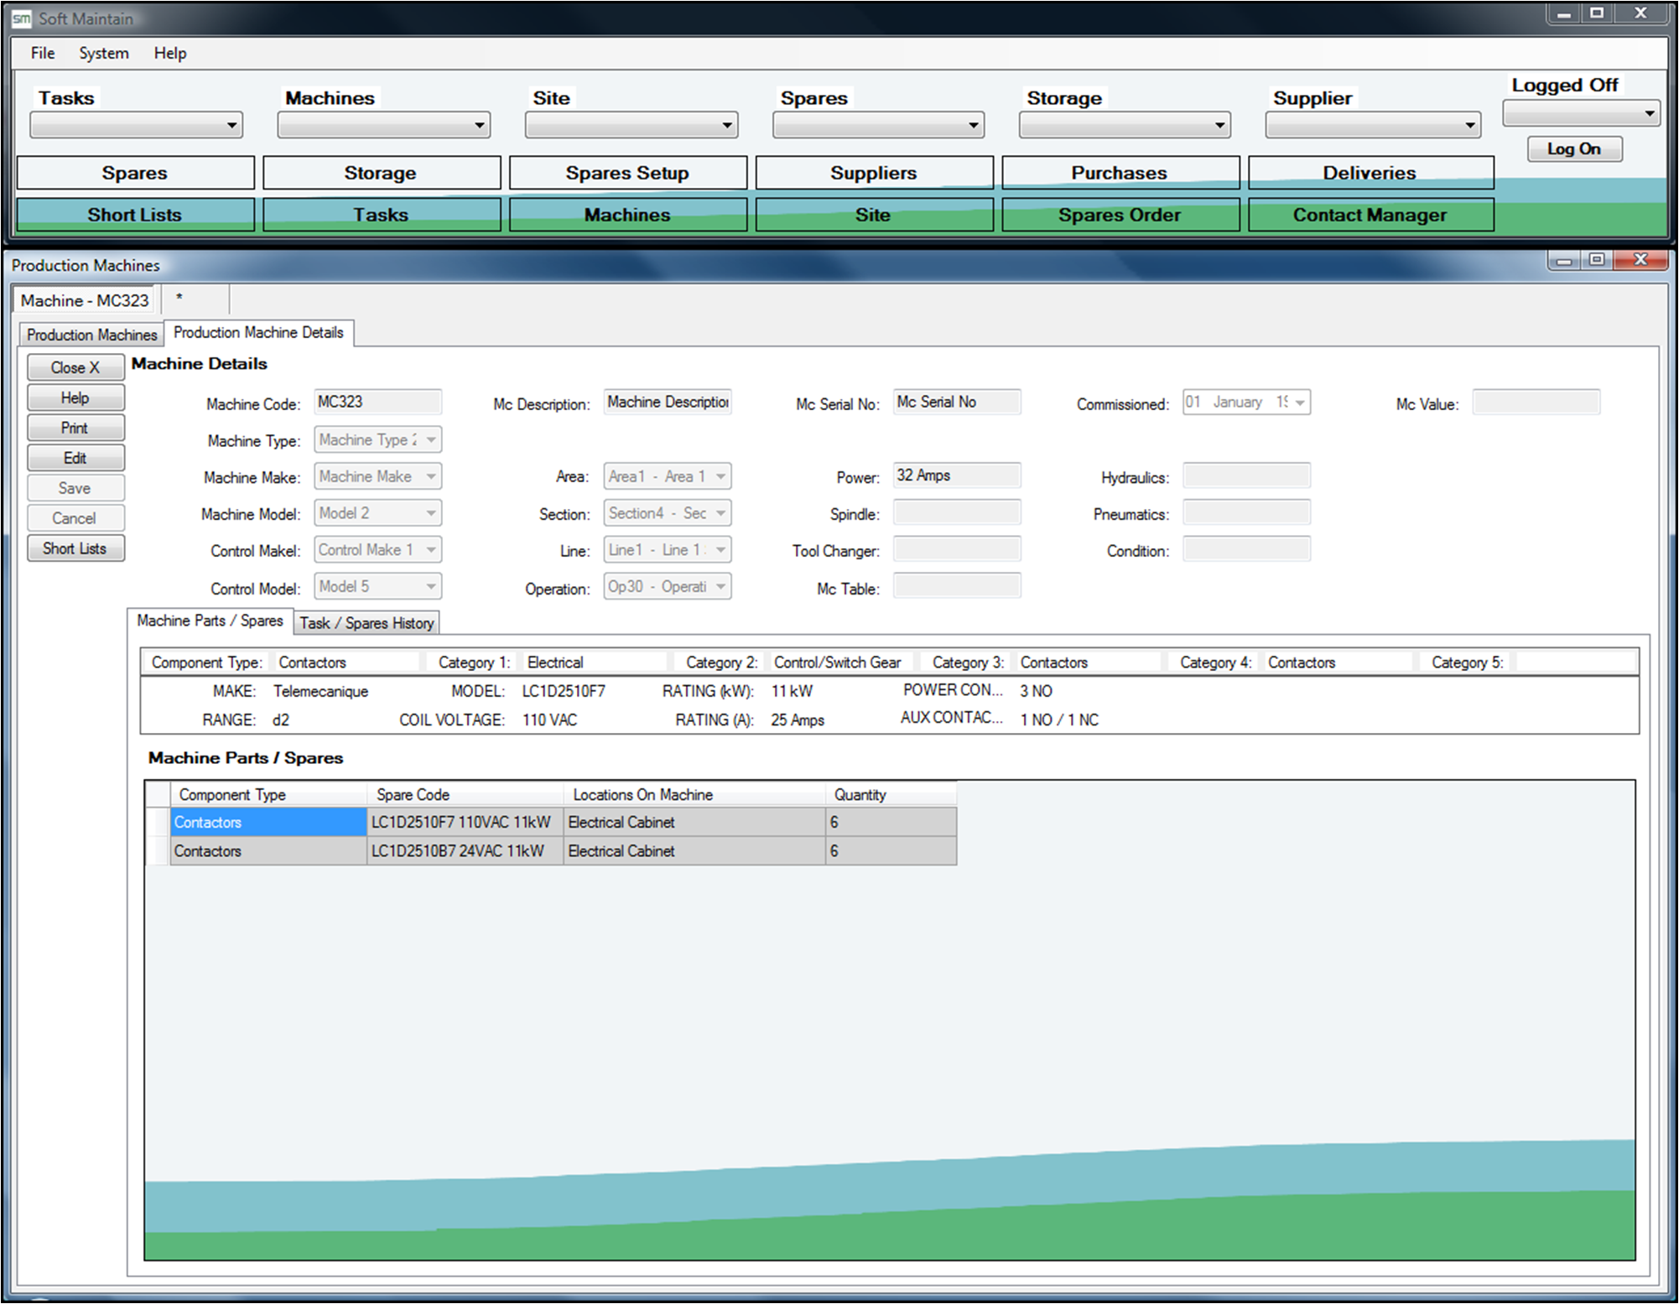Click the Soft Maintain app icon in title bar
The width and height of the screenshot is (1679, 1304).
point(22,18)
